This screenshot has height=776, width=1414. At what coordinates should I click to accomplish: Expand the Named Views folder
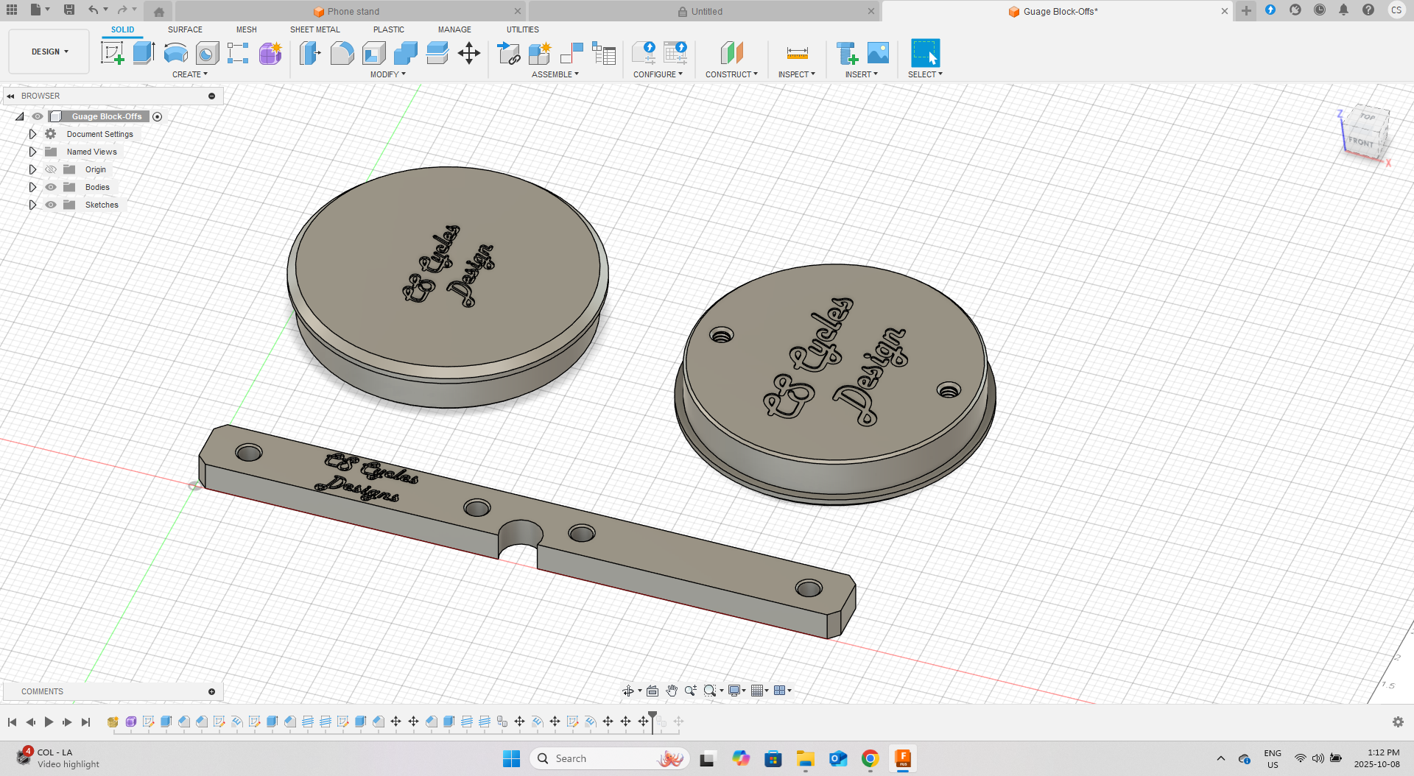coord(32,152)
